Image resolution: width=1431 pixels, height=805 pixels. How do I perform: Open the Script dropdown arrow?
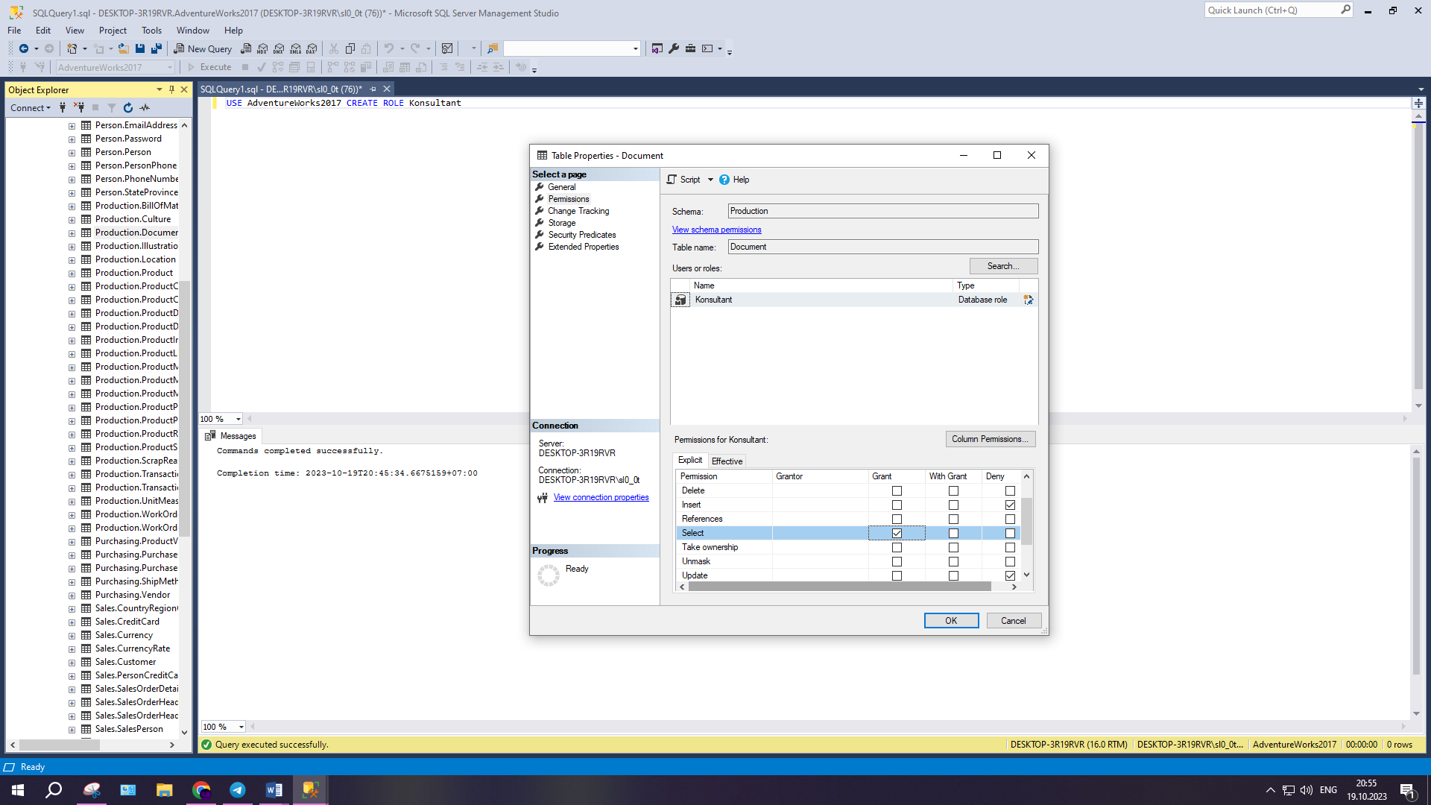(x=710, y=180)
